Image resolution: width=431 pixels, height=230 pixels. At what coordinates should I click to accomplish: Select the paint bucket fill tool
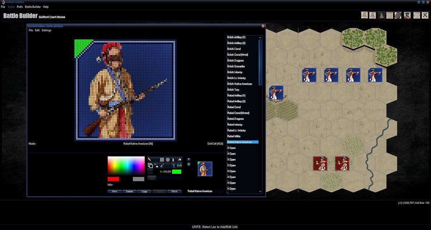[180, 160]
